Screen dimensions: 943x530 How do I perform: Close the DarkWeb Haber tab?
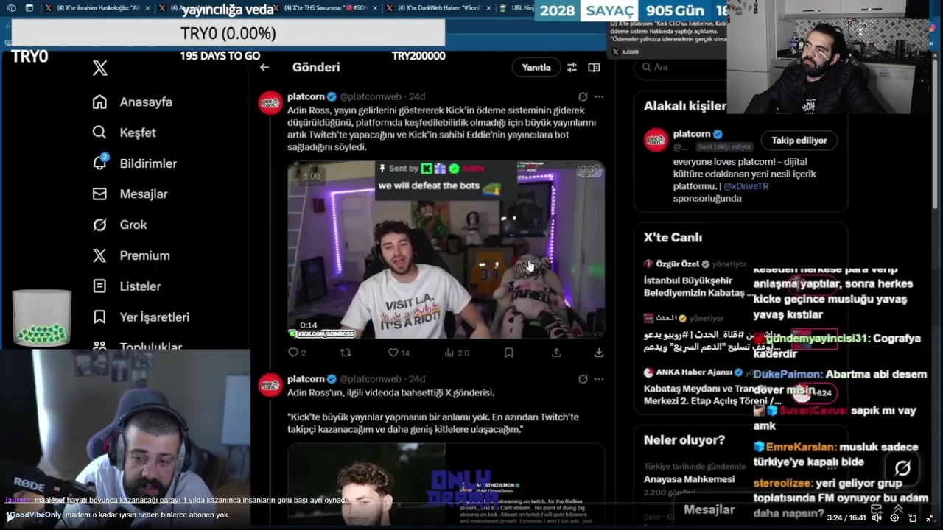click(487, 8)
